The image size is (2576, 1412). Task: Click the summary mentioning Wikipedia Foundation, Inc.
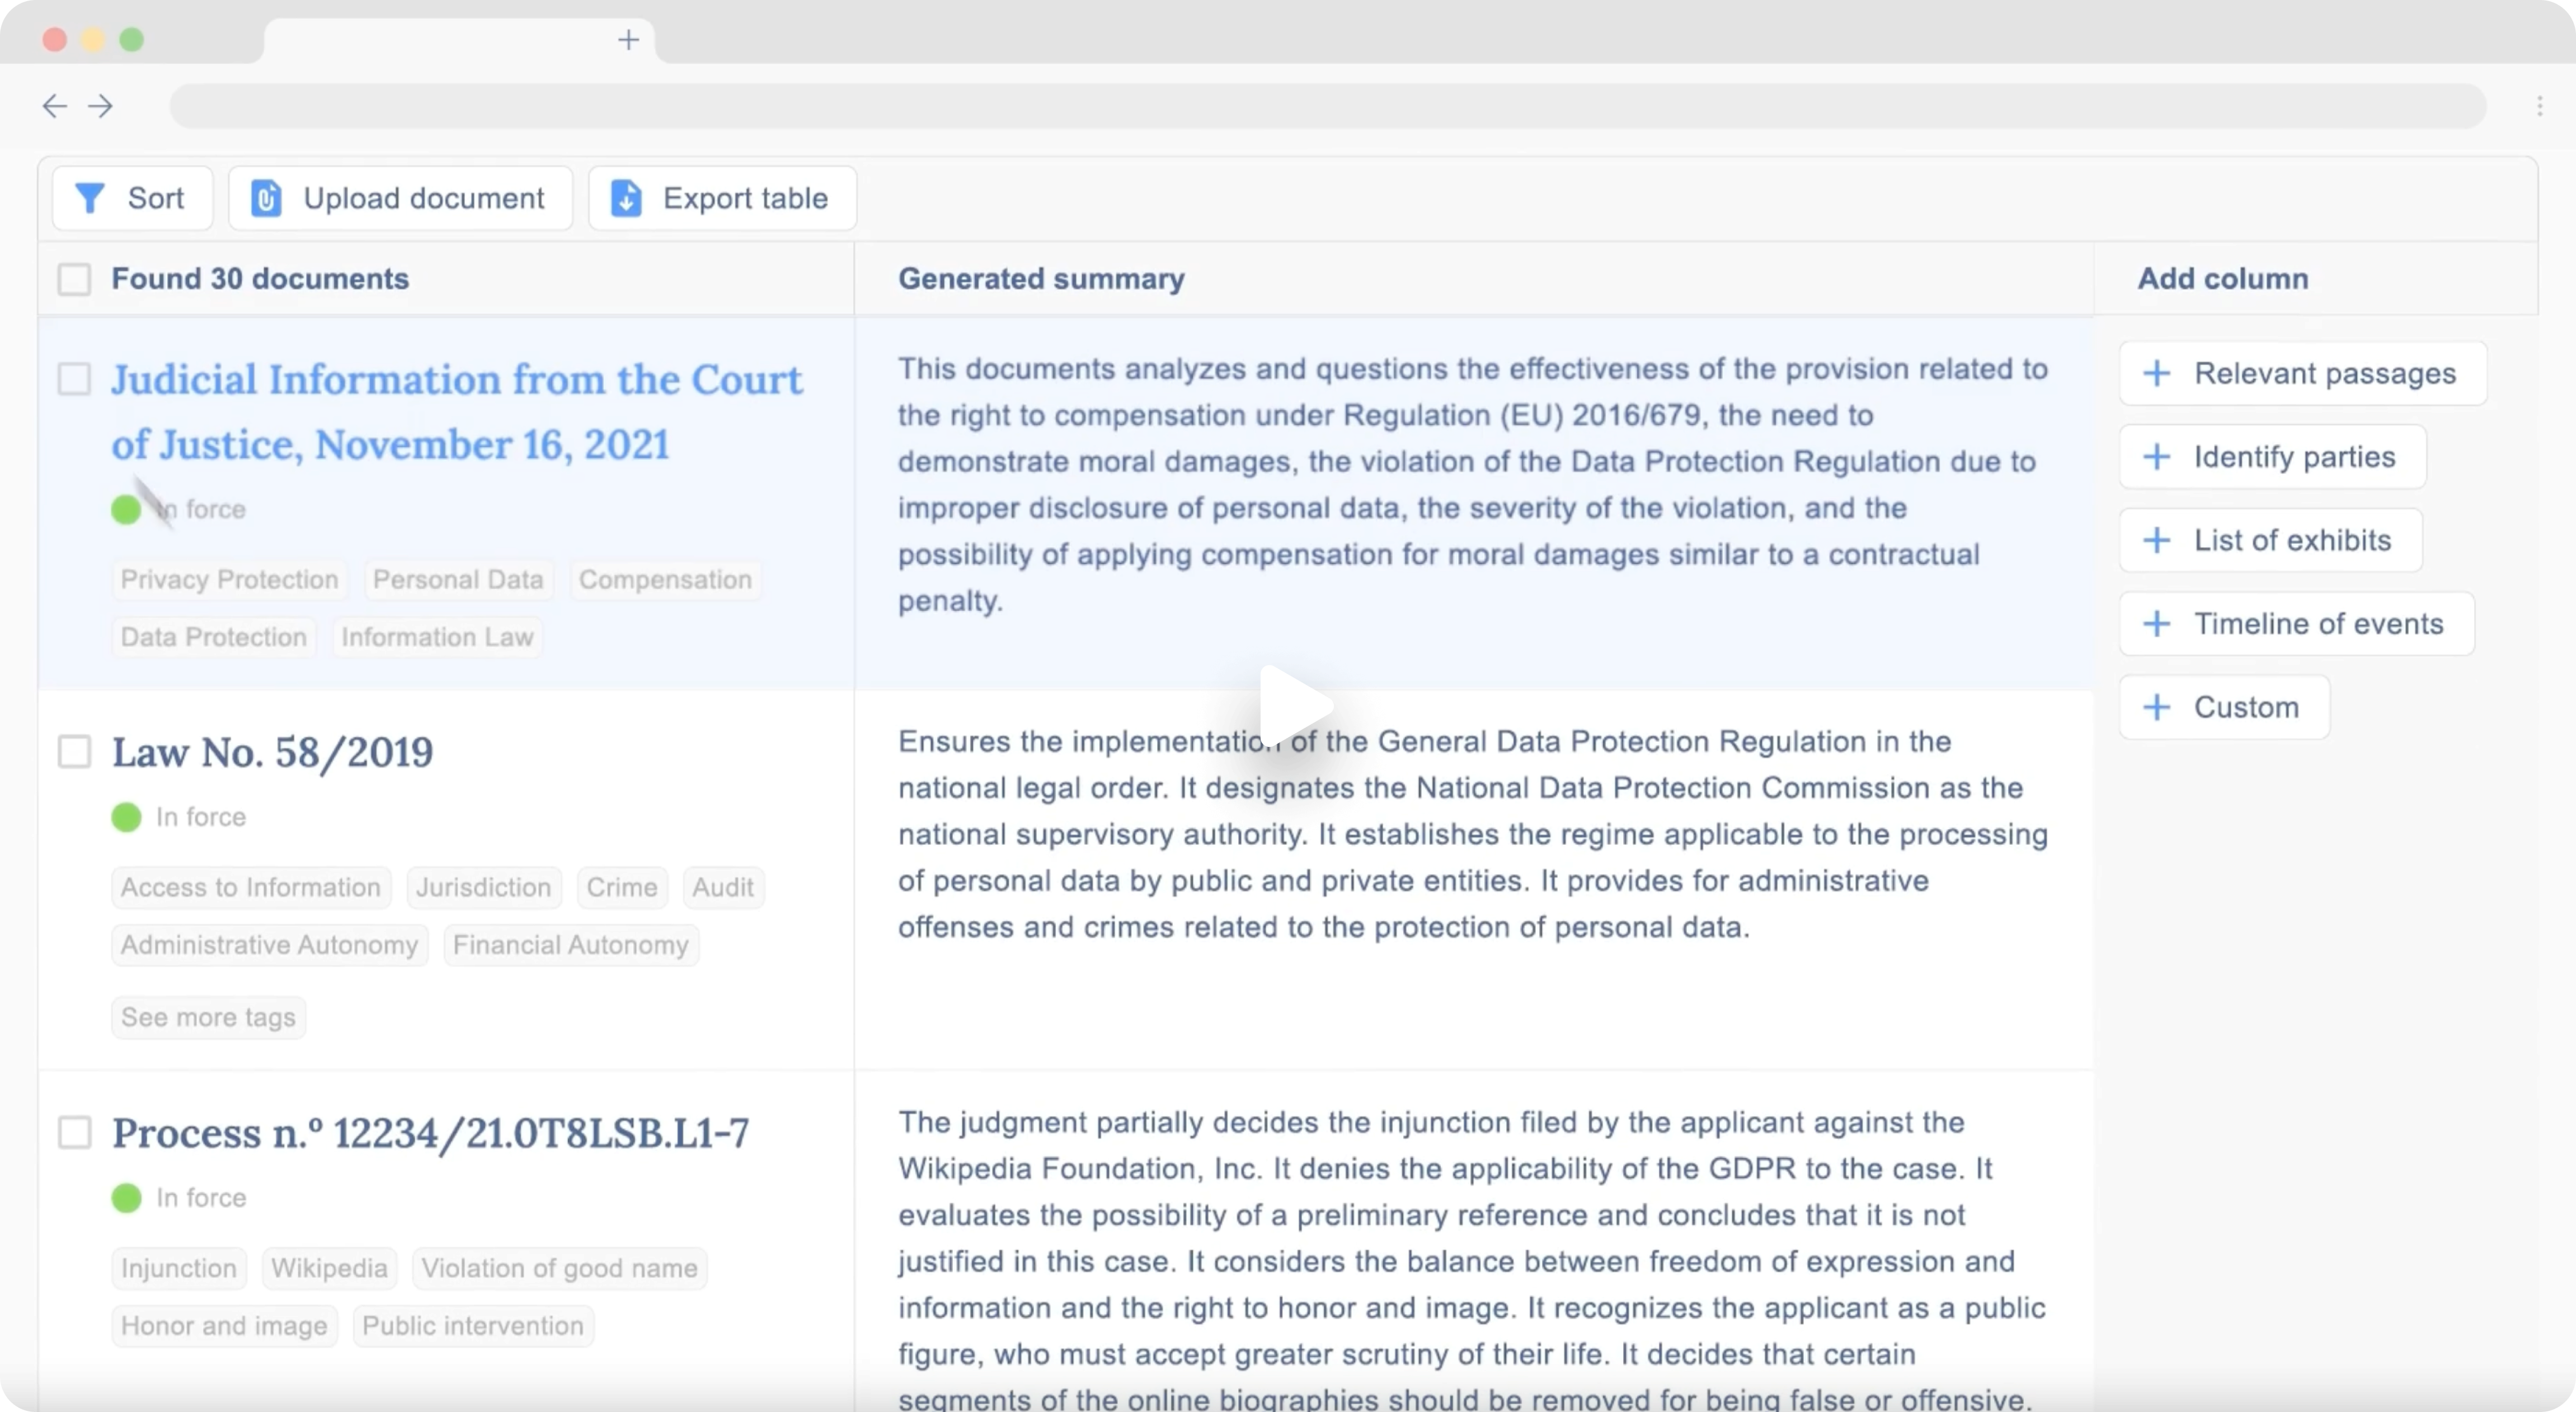point(1472,1260)
